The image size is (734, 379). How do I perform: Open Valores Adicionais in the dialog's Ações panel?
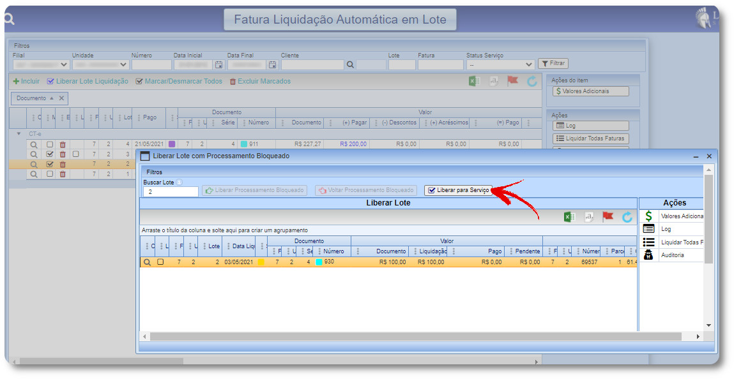(x=676, y=216)
